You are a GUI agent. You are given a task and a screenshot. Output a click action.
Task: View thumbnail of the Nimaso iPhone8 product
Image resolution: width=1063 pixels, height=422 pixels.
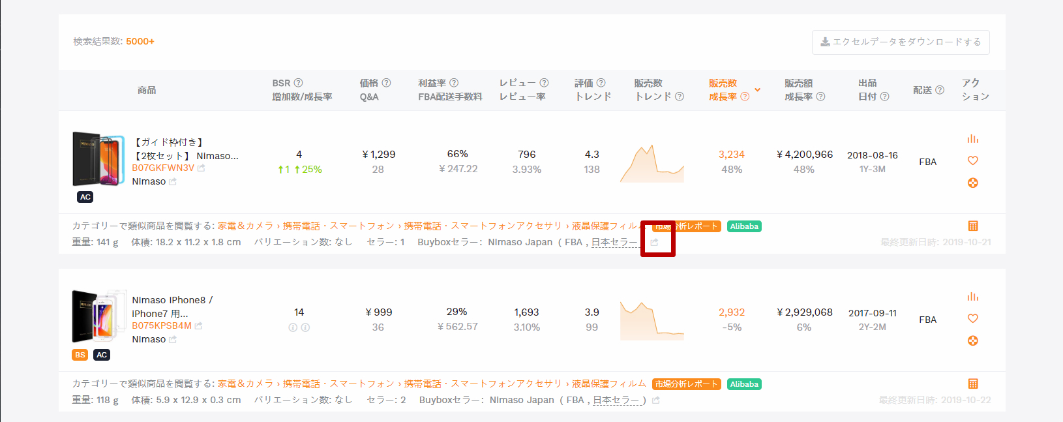[x=98, y=316]
